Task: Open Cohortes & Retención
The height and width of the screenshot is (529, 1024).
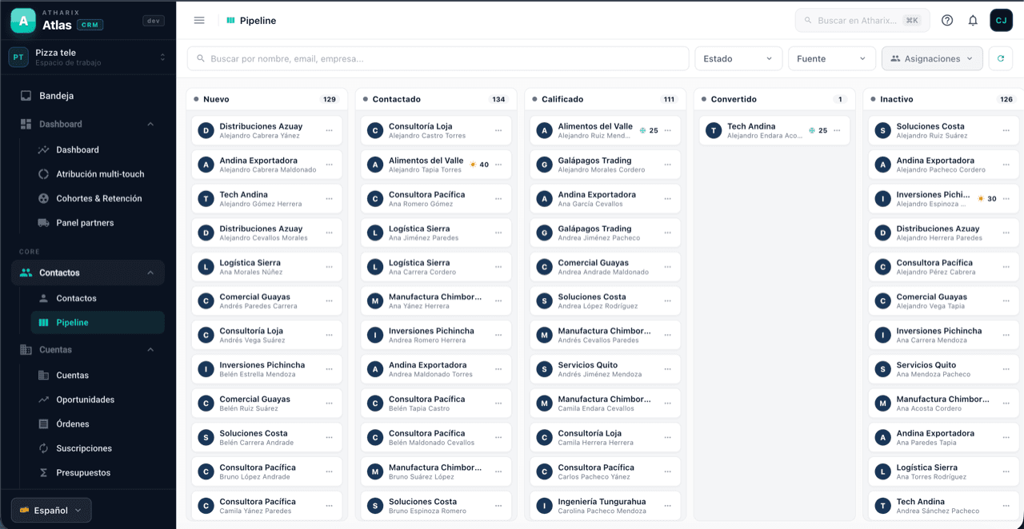Action: (98, 199)
